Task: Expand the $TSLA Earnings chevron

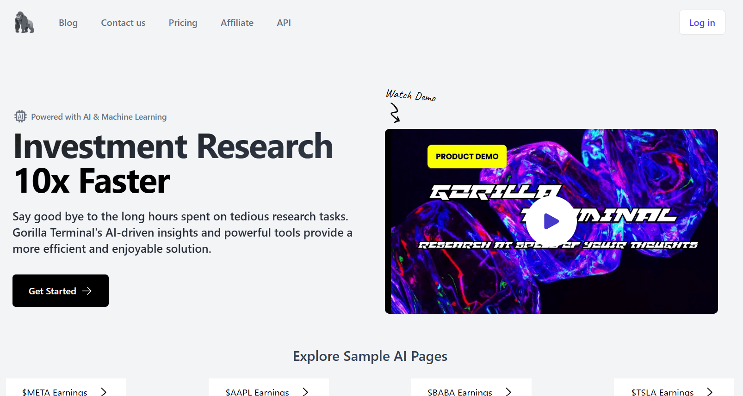Action: click(x=710, y=392)
